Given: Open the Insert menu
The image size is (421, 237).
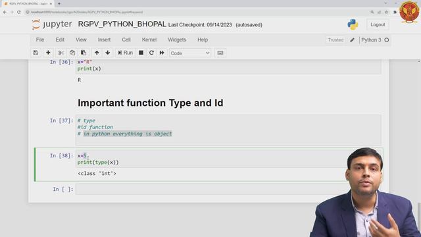Looking at the screenshot, I should coord(104,39).
